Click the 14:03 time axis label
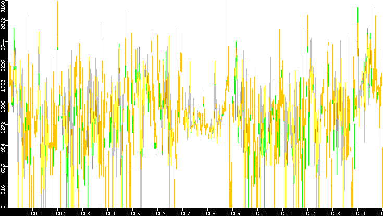The width and height of the screenshot is (383, 216). (x=83, y=213)
